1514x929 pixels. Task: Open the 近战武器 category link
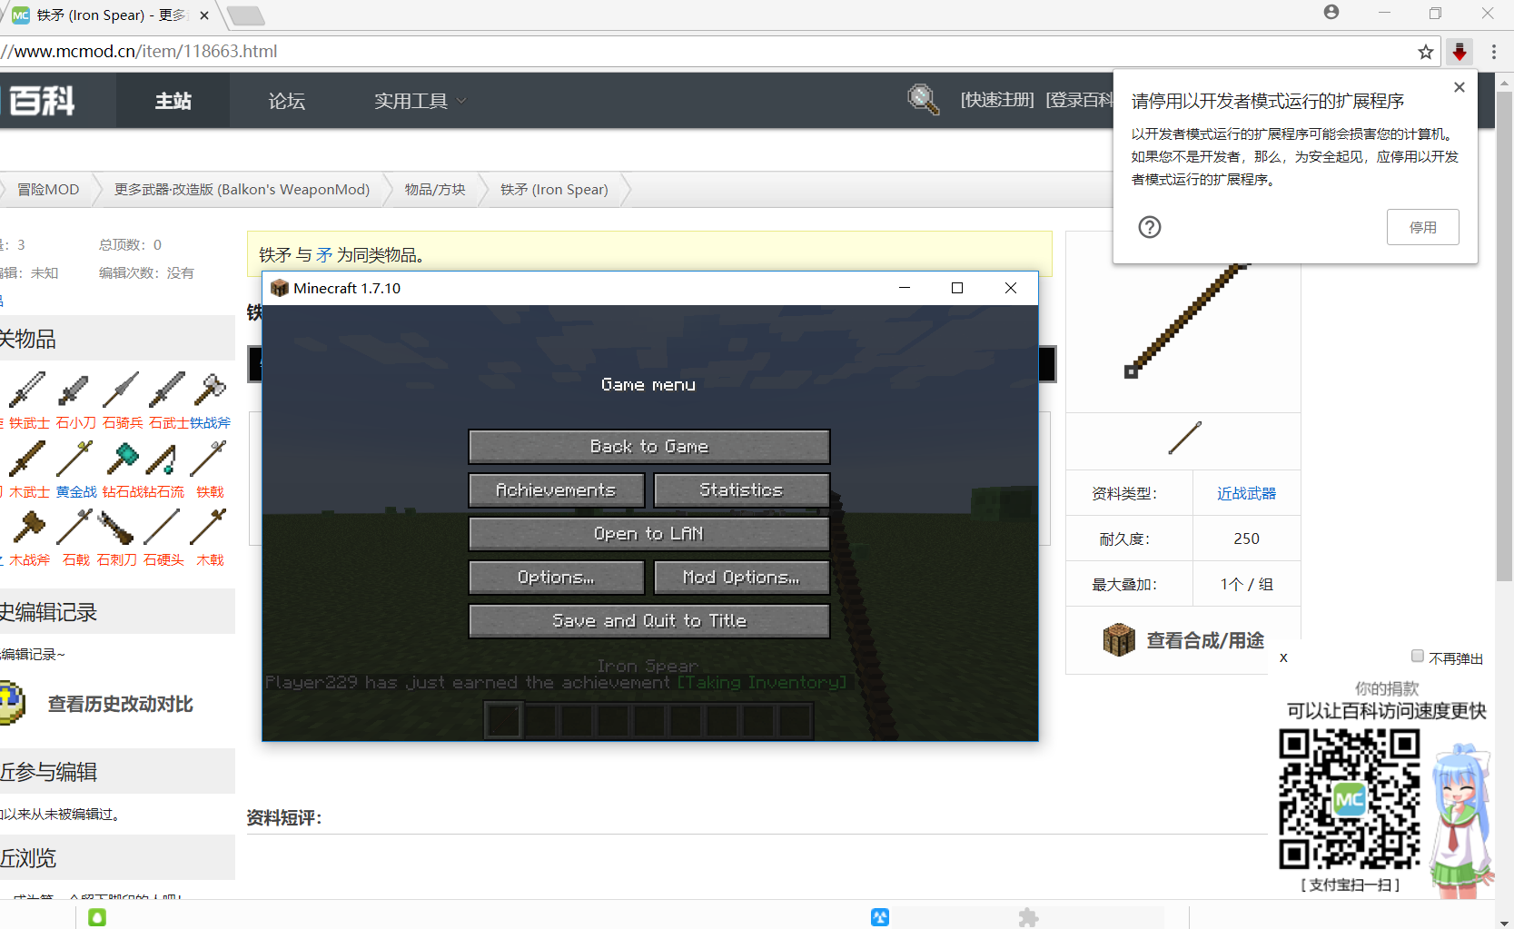coord(1246,493)
